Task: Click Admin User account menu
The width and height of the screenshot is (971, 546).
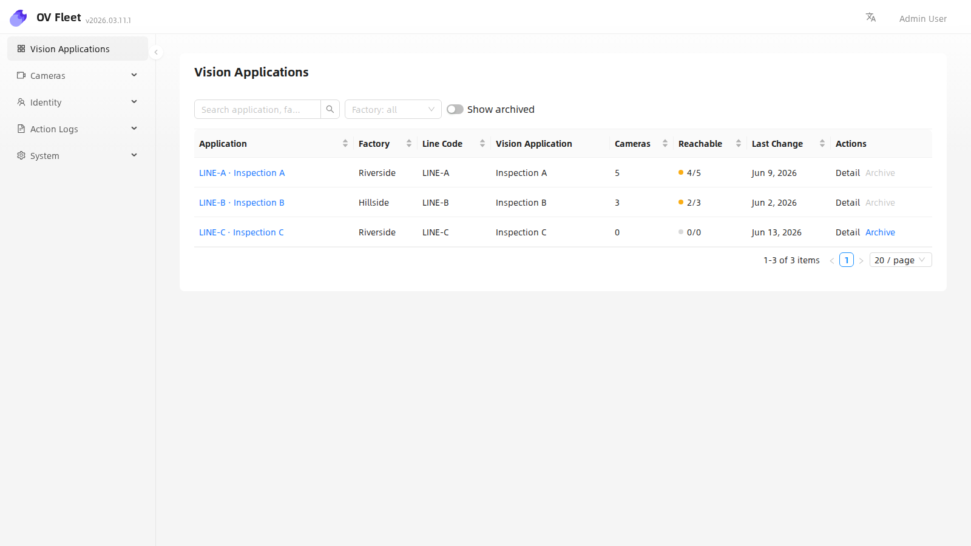Action: click(923, 19)
